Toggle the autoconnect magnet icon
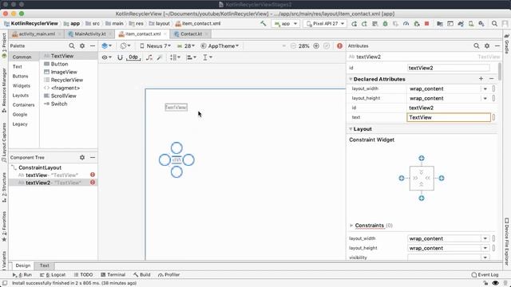This screenshot has height=287, width=511. coord(120,57)
